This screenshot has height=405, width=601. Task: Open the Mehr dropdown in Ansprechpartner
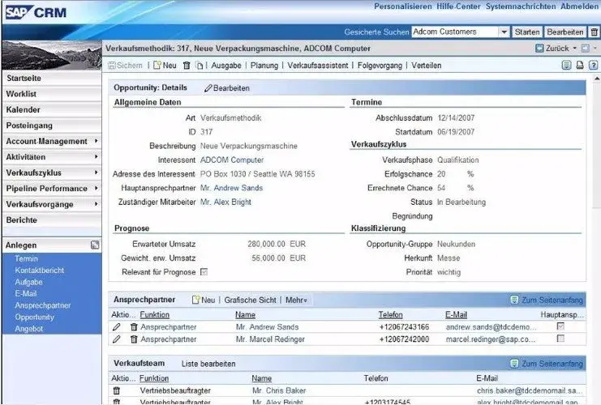(296, 300)
